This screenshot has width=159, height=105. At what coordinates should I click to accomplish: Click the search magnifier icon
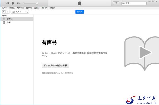click(123, 3)
